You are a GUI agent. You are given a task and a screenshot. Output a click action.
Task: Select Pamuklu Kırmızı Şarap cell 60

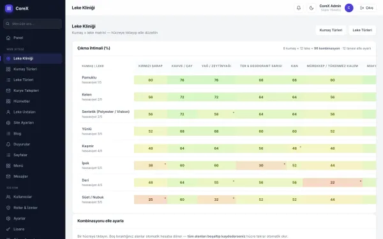151,80
